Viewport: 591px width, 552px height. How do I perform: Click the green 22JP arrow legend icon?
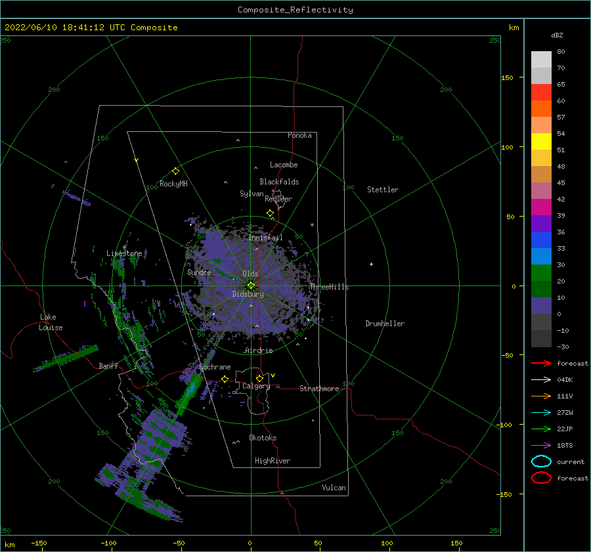click(x=541, y=429)
